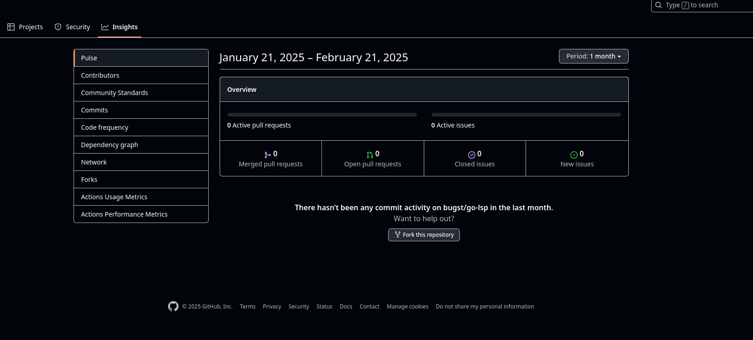Open Actions Performance Metrics
The image size is (753, 340).
[x=141, y=214]
